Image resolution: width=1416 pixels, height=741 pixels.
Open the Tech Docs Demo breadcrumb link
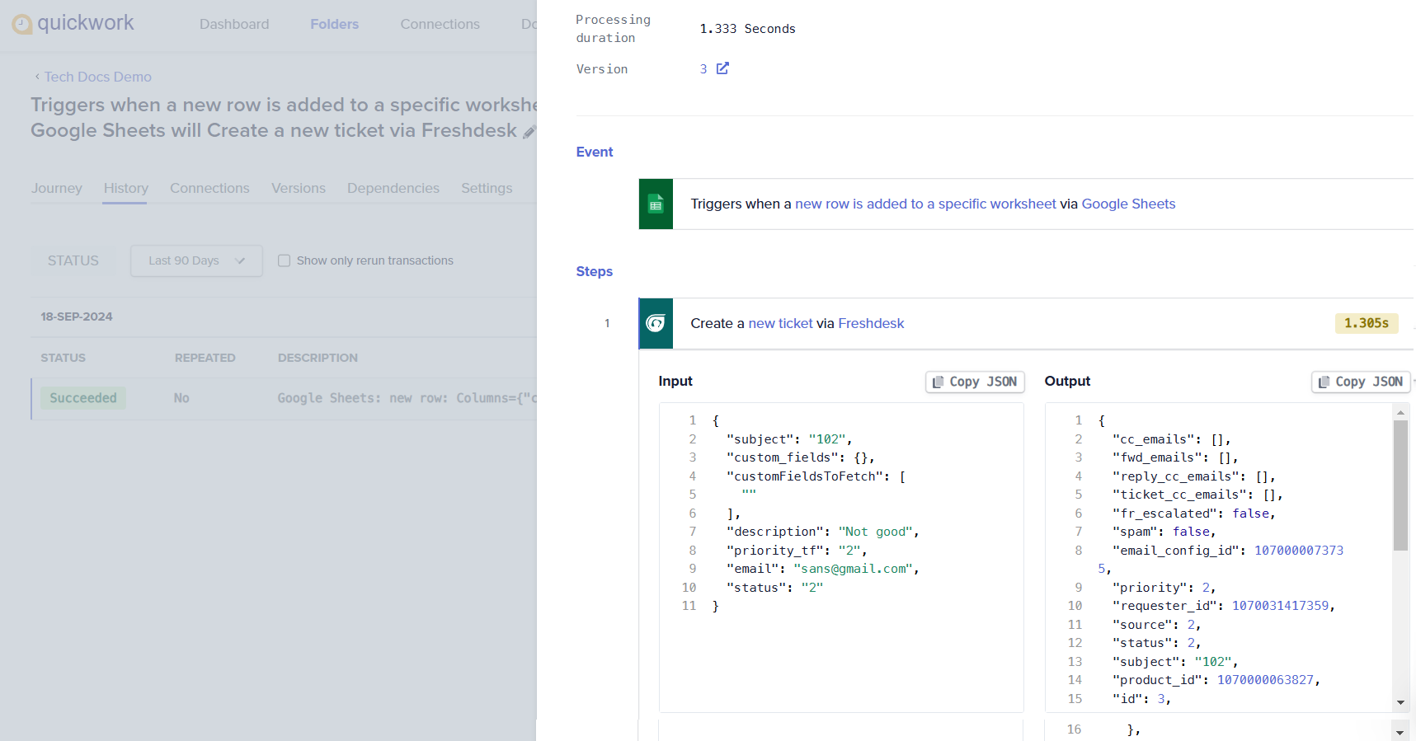tap(98, 77)
